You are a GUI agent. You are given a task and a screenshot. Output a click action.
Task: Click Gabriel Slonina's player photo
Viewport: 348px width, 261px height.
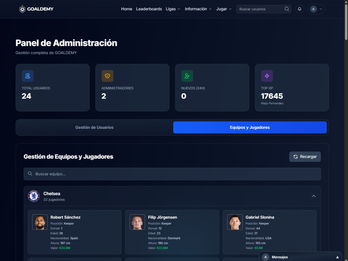(235, 222)
